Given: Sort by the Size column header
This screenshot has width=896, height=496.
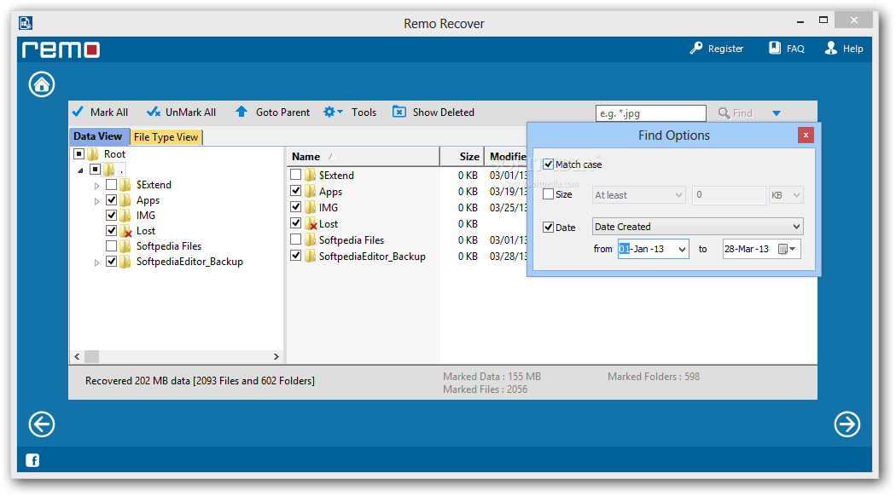Looking at the screenshot, I should tap(463, 157).
